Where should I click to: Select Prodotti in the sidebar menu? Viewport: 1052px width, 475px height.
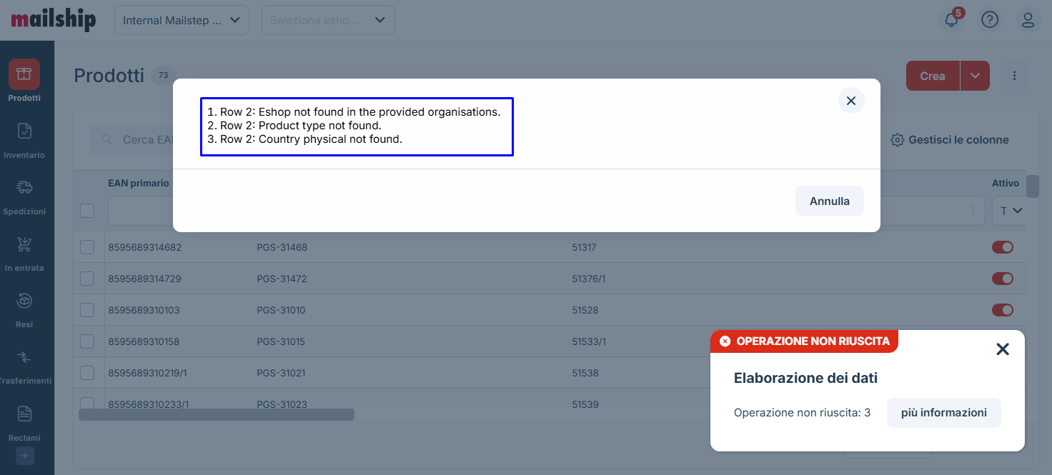point(24,81)
